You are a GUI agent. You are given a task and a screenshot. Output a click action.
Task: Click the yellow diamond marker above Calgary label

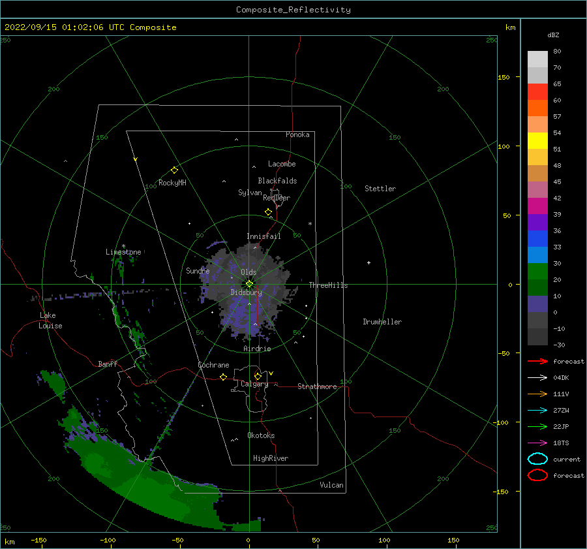click(258, 376)
